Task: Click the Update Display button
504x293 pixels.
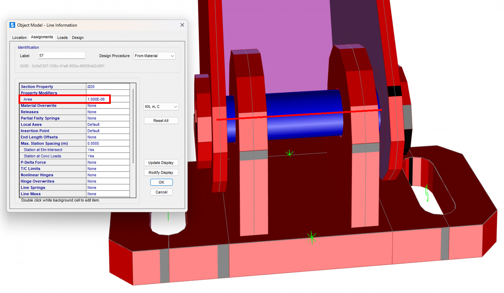Action: tap(161, 163)
